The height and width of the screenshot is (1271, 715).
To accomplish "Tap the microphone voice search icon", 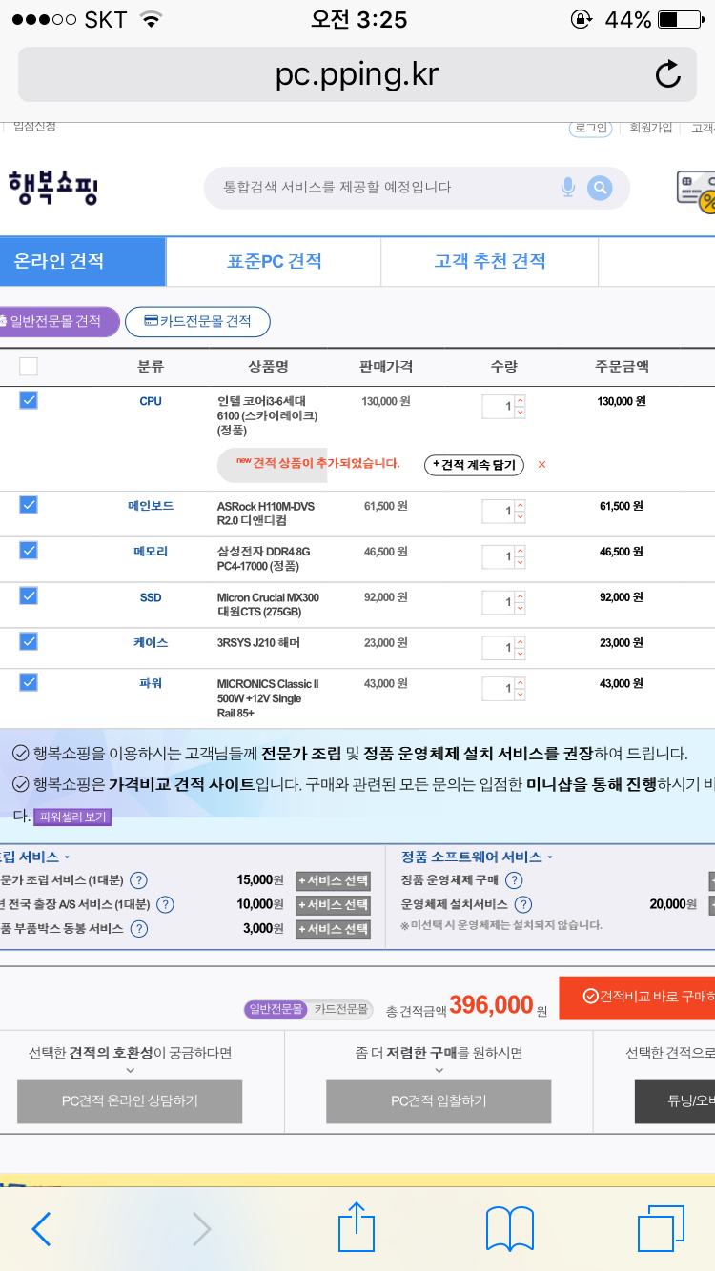I will tap(568, 188).
